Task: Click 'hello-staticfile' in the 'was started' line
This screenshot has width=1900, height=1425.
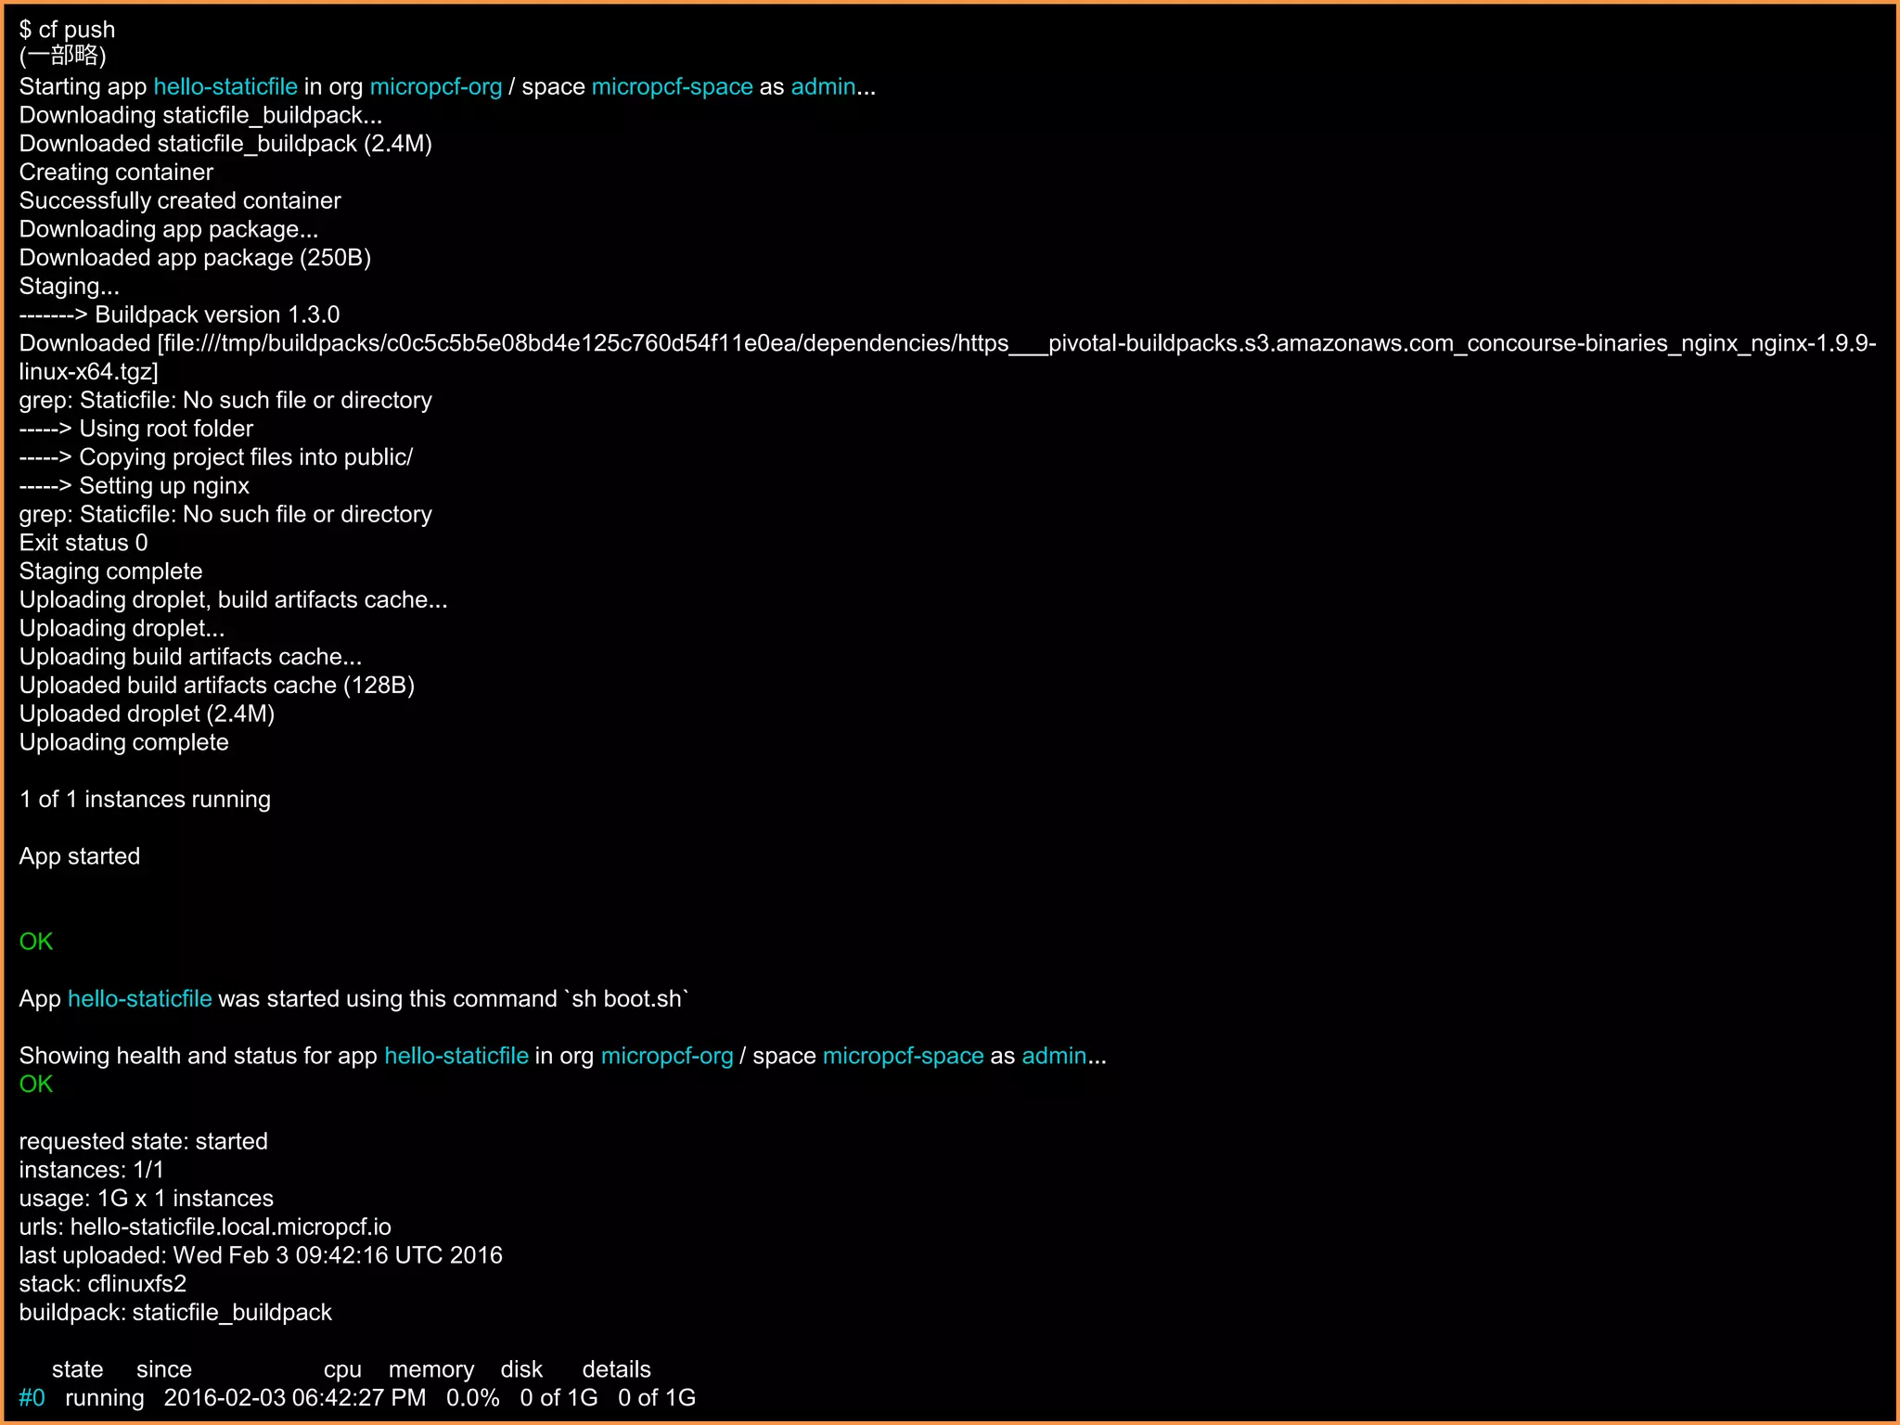Action: [140, 999]
